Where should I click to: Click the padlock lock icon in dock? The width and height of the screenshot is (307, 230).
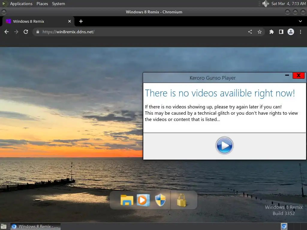(181, 200)
